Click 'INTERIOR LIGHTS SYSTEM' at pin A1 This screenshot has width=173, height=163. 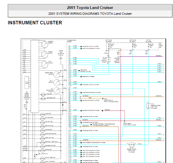click(90, 46)
